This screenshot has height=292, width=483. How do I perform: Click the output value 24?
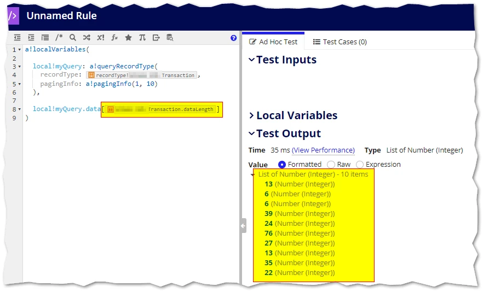pyautogui.click(x=268, y=224)
